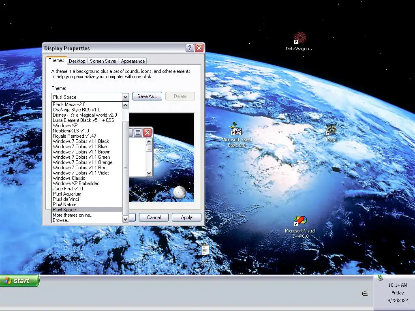This screenshot has width=415, height=311.
Task: Choose Luna Element Black v5.1 + CSS
Action: [x=87, y=120]
